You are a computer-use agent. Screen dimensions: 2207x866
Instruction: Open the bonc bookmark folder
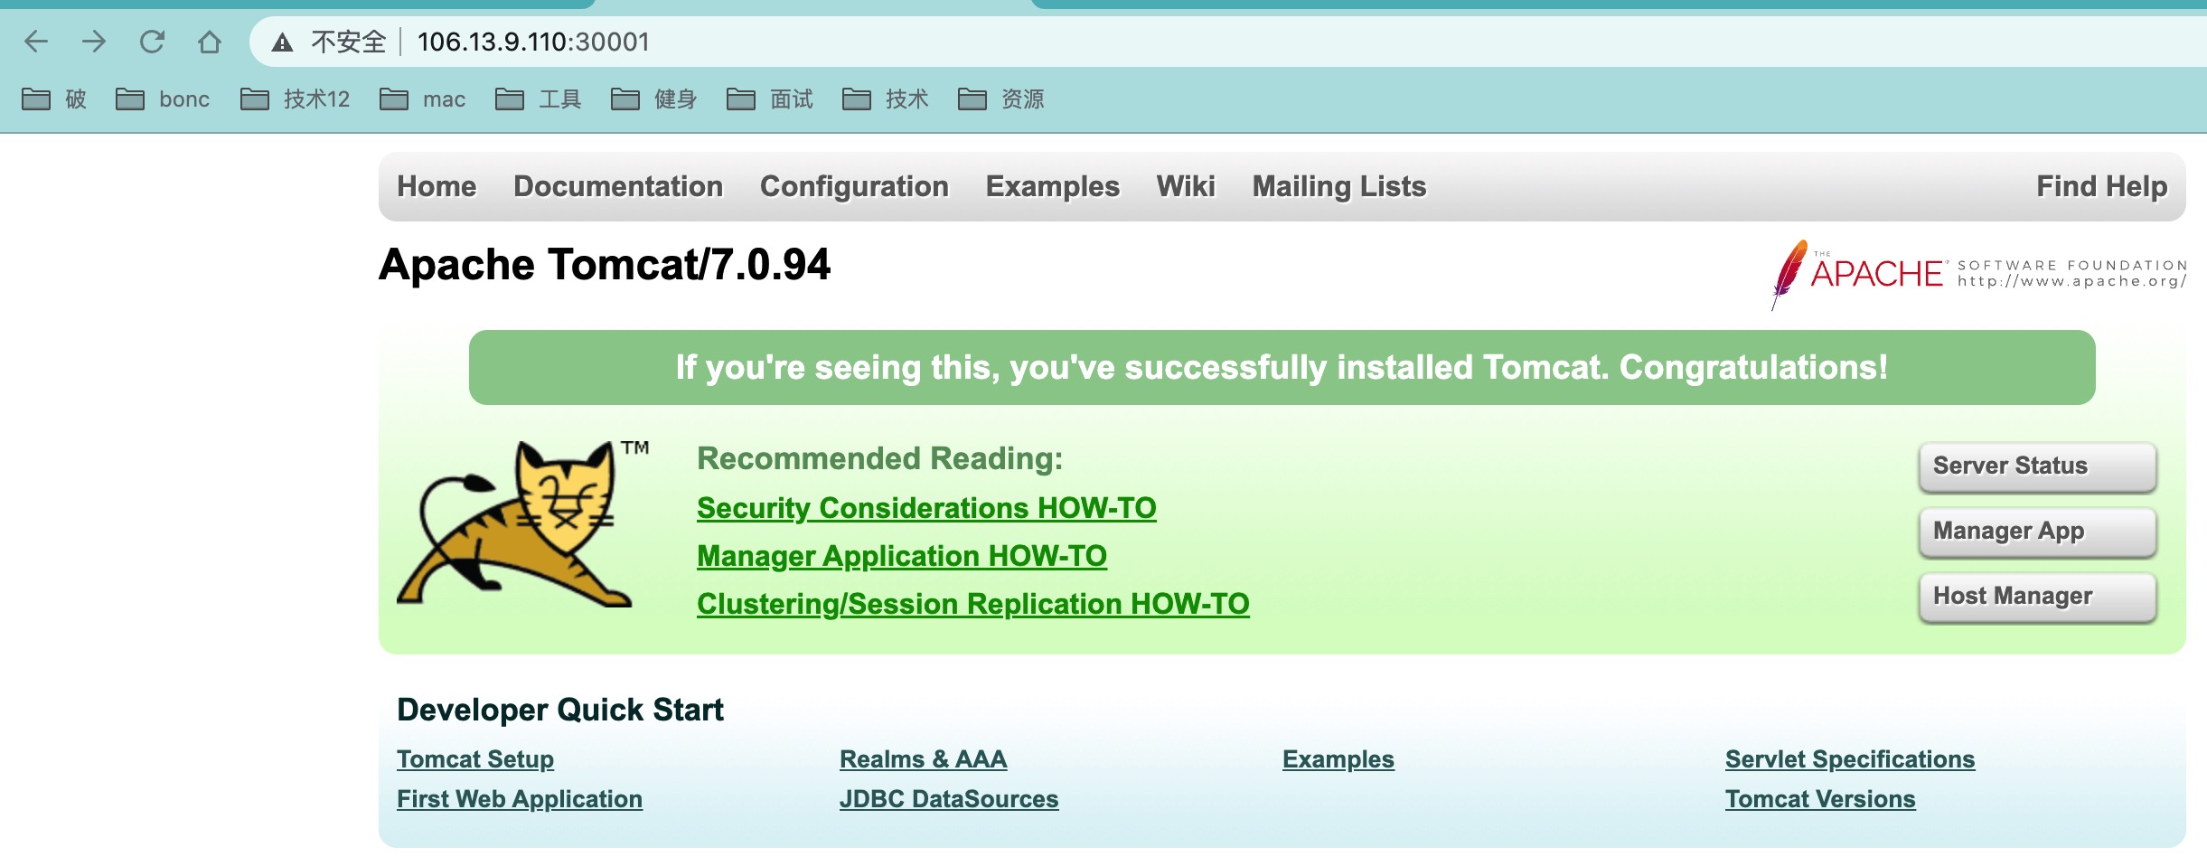pos(163,99)
